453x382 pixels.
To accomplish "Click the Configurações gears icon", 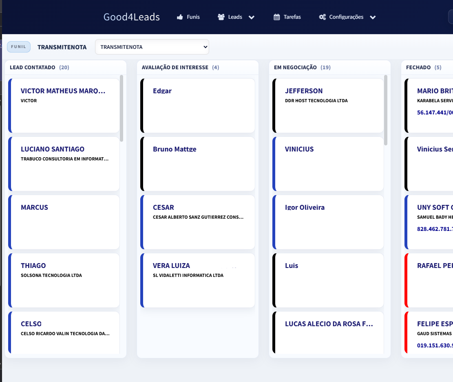I will click(322, 17).
